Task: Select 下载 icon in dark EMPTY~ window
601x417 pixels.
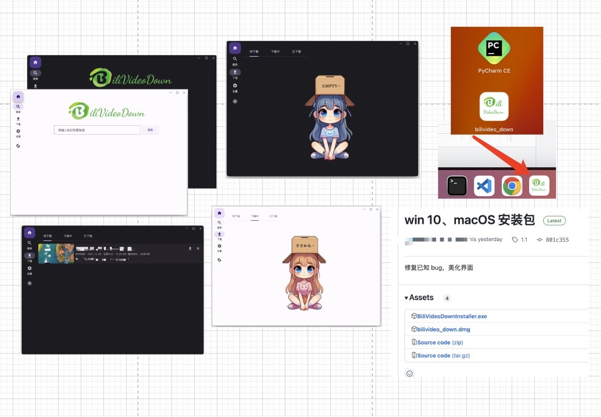Action: (235, 72)
